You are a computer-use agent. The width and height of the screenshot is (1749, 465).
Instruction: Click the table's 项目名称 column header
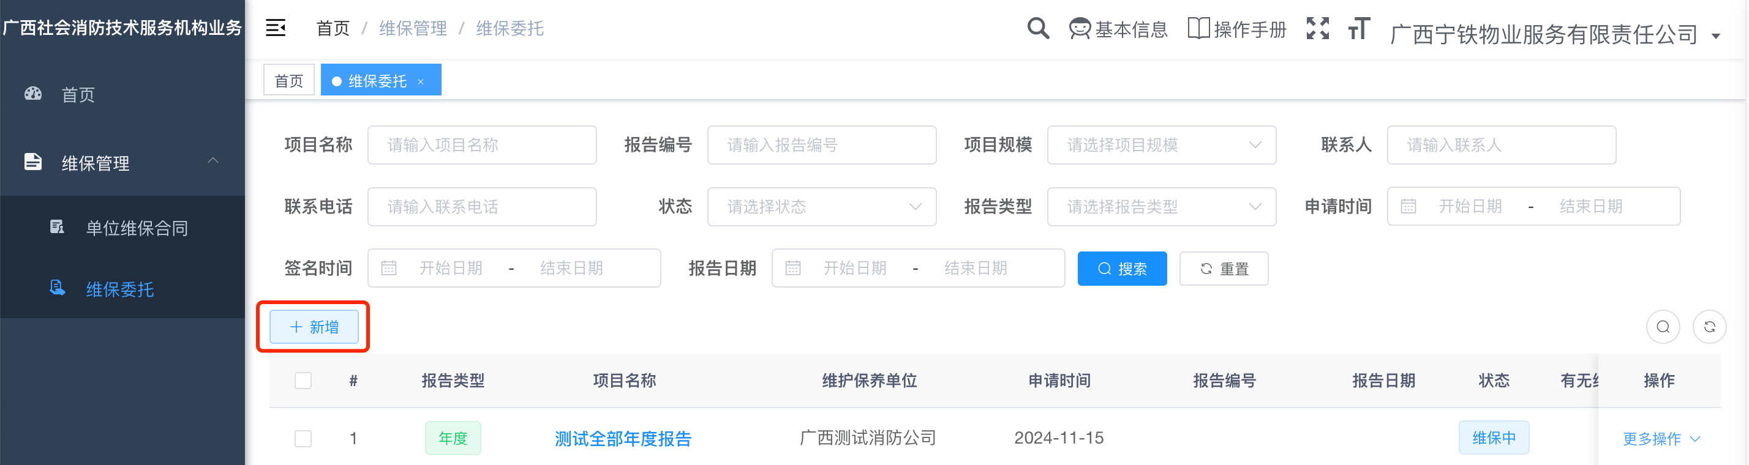(624, 381)
